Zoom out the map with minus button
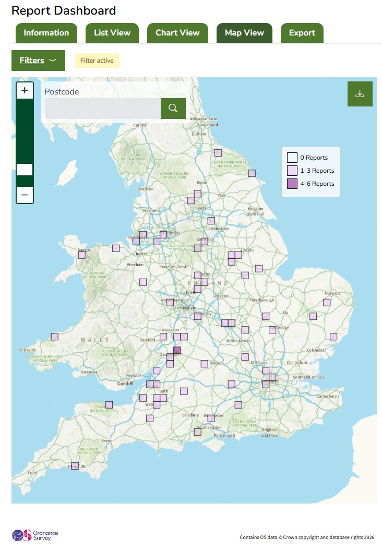Viewport: 382px width, 550px height. [x=25, y=195]
